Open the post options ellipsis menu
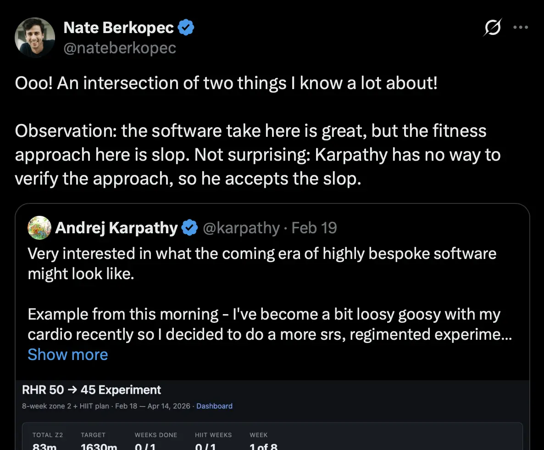This screenshot has height=450, width=544. 521,28
